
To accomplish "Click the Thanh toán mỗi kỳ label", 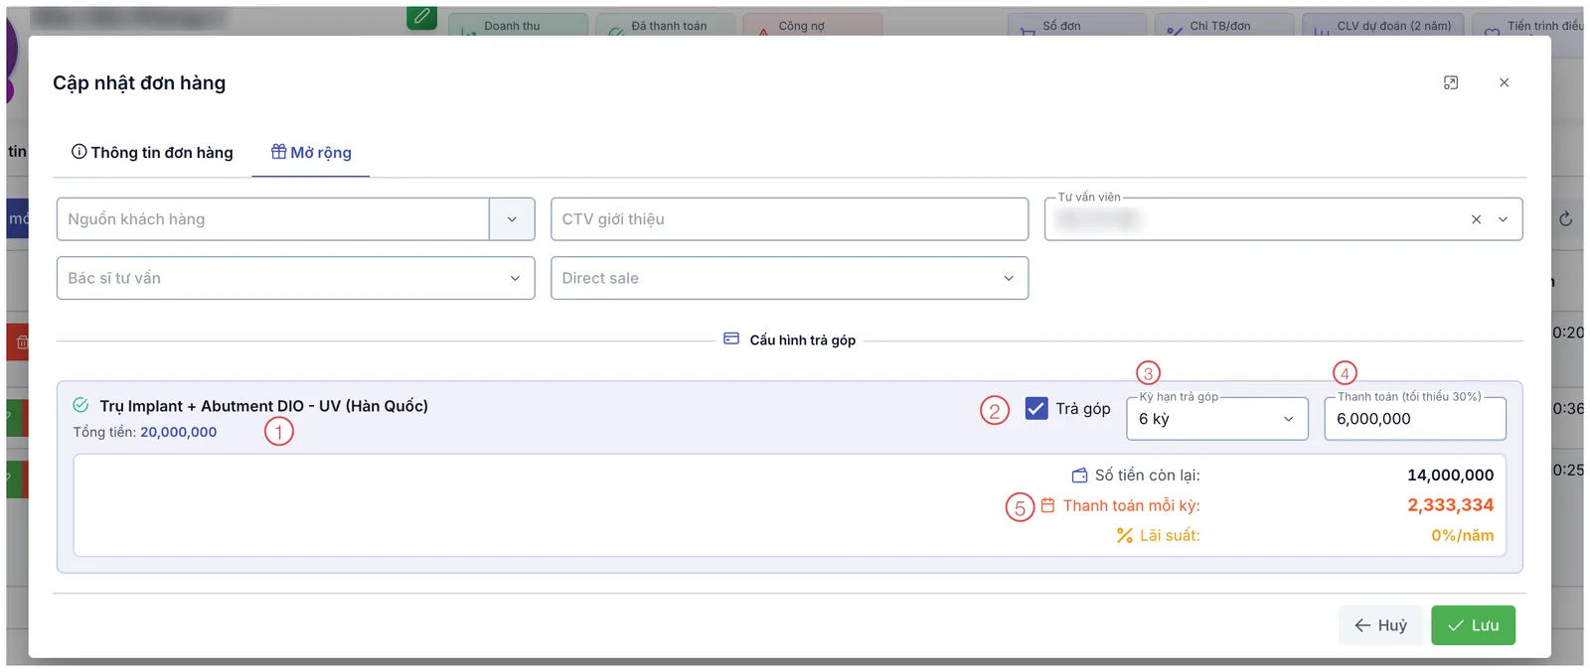I will coord(1132,505).
